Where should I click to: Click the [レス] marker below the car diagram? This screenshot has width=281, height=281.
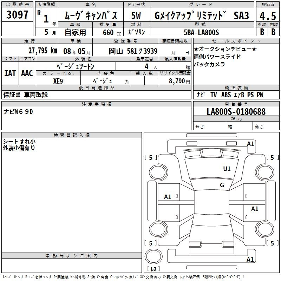(x=153, y=269)
